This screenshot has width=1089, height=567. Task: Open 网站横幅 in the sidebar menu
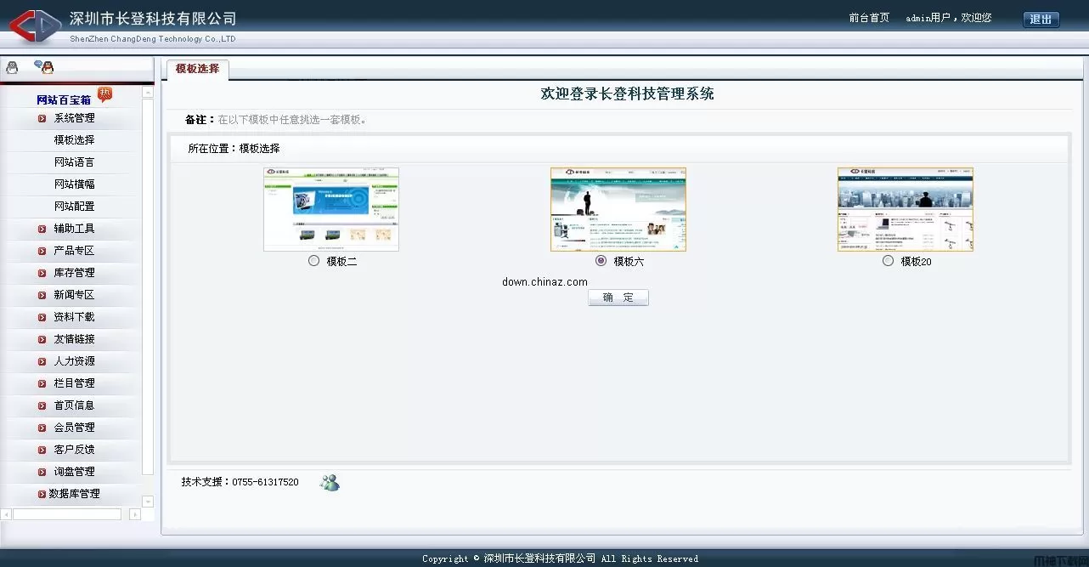click(x=75, y=184)
